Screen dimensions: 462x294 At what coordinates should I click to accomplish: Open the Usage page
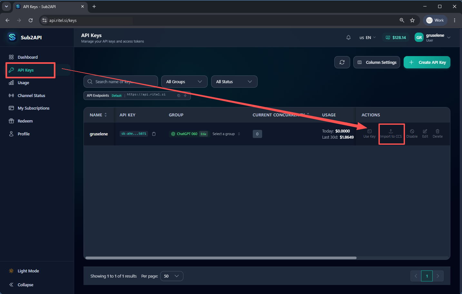point(19,83)
